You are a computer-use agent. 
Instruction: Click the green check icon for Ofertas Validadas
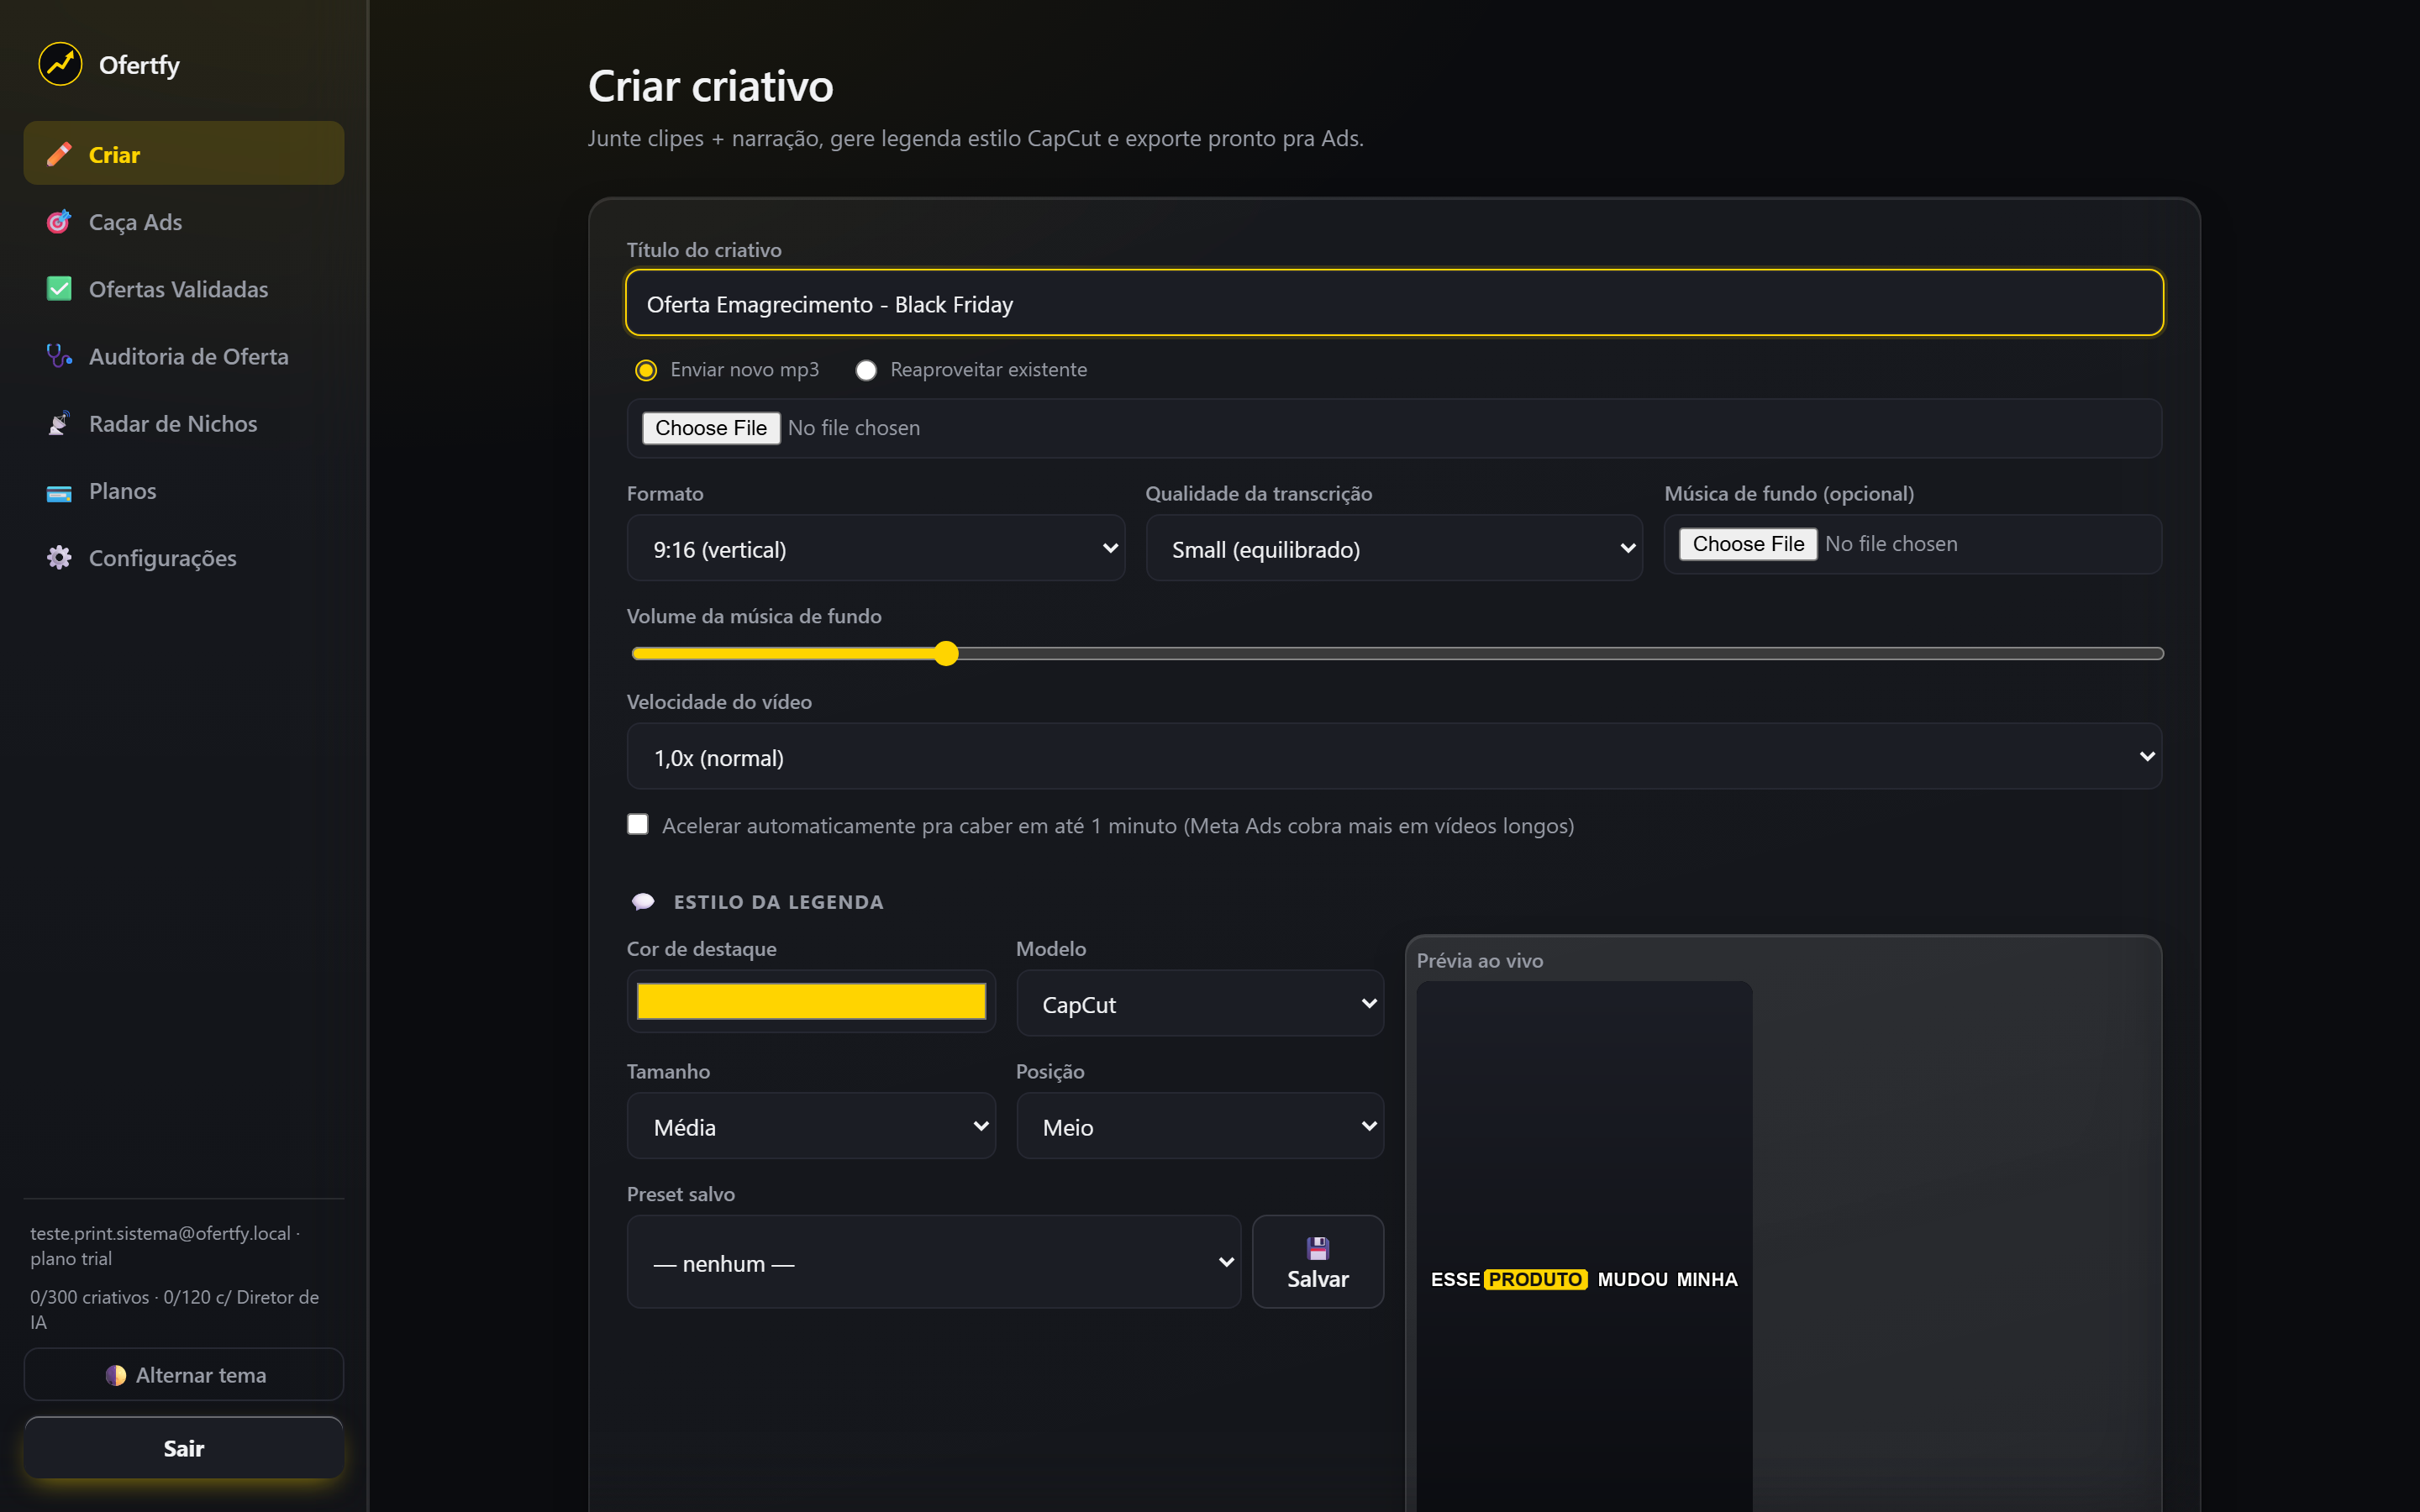pyautogui.click(x=59, y=288)
